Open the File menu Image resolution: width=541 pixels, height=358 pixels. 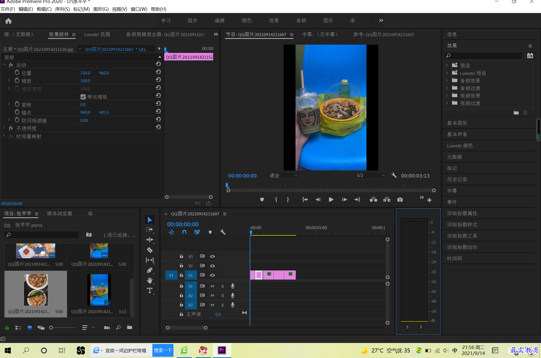coord(8,9)
